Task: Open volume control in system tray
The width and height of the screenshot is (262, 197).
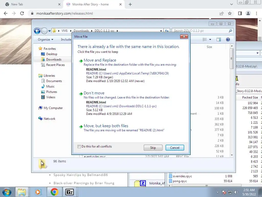Action: click(236, 192)
